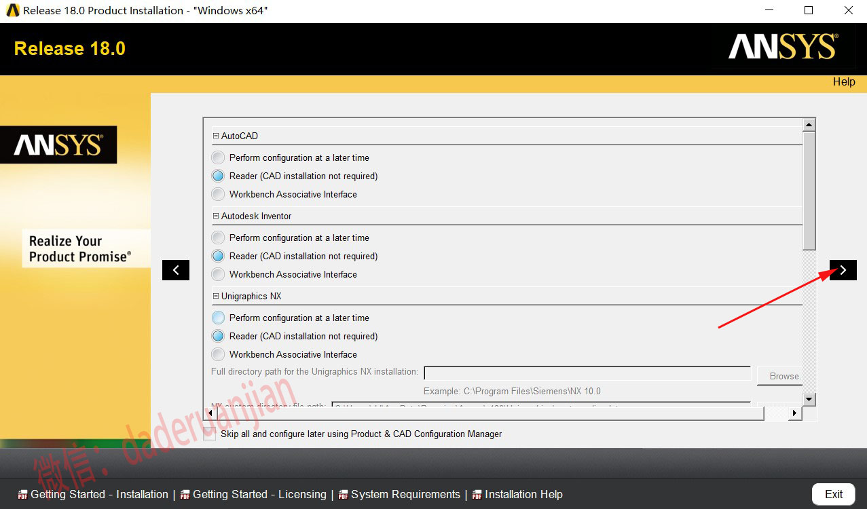This screenshot has height=509, width=867.
Task: Select AutoCAD Perform configuration at a later time
Action: point(217,157)
